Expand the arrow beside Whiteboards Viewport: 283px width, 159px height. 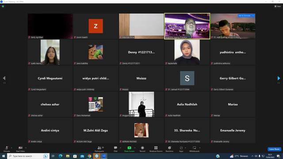pyautogui.click(x=200, y=148)
